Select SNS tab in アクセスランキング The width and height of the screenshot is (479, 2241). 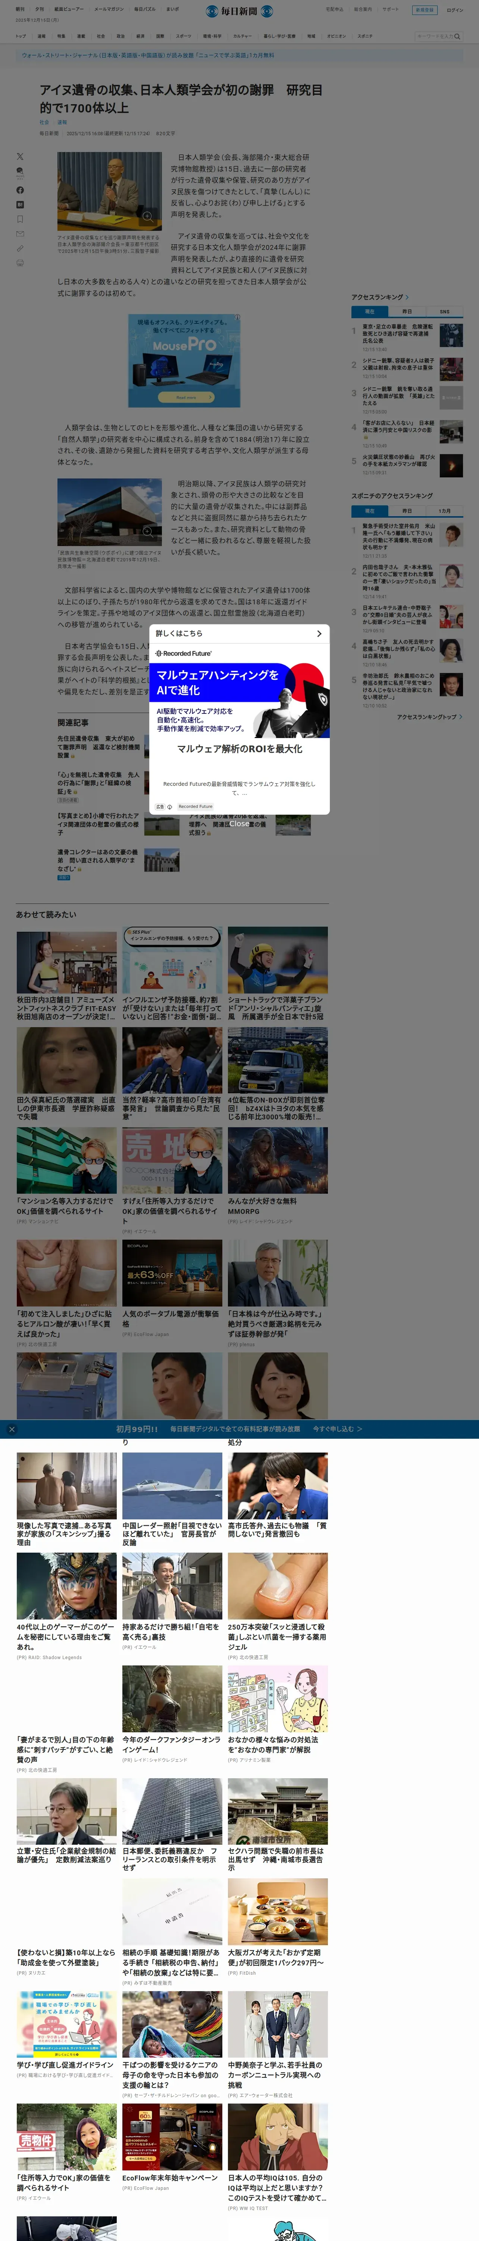point(444,311)
